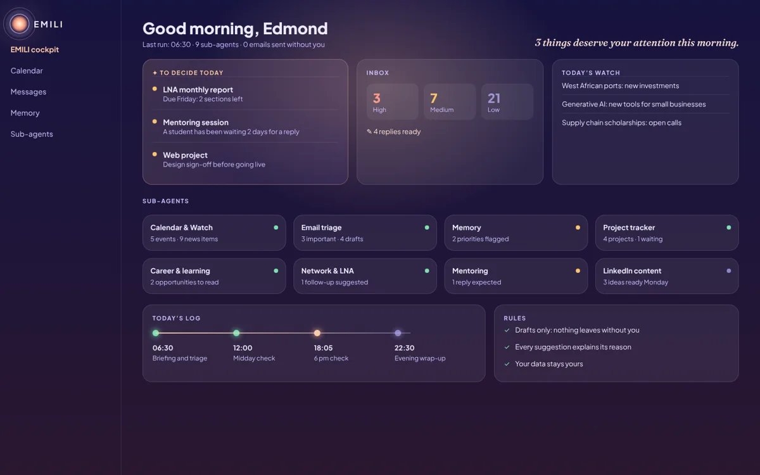This screenshot has height=475, width=760.
Task: Click the checkmark beside 'Drafts only' rule
Action: pos(507,330)
